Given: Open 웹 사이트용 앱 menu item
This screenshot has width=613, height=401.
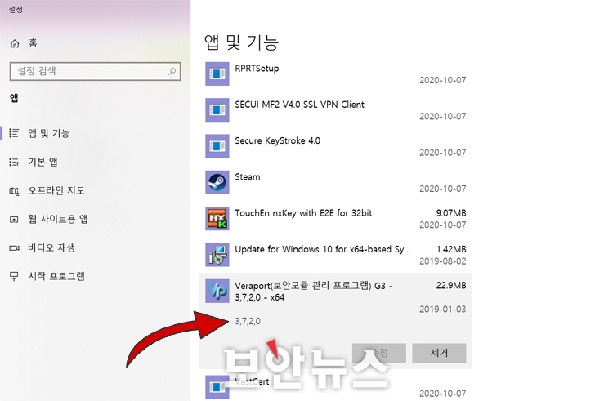Looking at the screenshot, I should tap(57, 219).
